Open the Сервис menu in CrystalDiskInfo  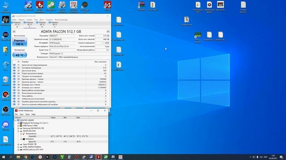click(29, 20)
